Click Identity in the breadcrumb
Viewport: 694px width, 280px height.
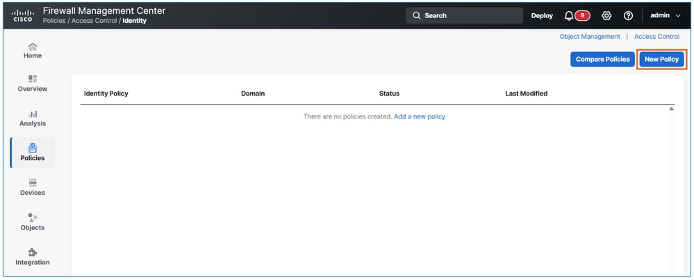pyautogui.click(x=135, y=21)
